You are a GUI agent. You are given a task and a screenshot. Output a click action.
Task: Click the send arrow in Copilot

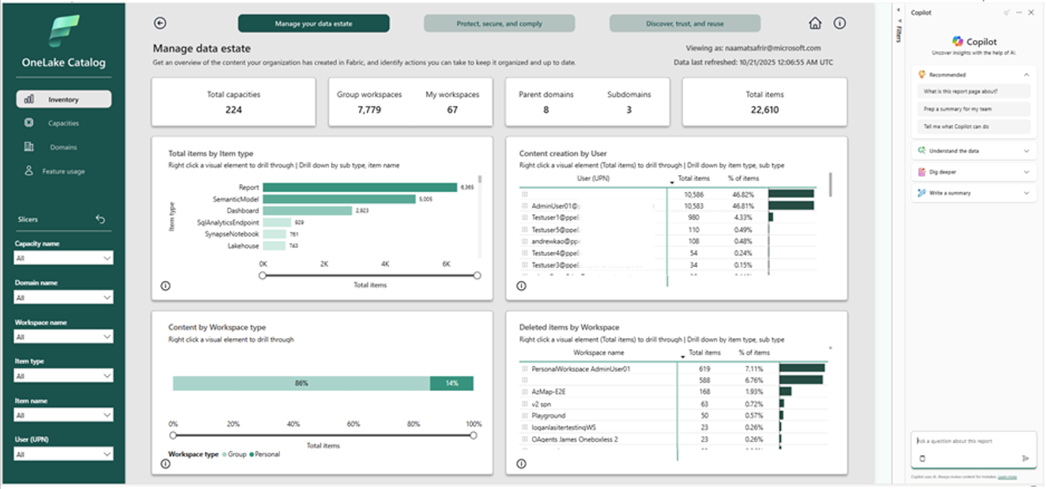coord(1025,458)
